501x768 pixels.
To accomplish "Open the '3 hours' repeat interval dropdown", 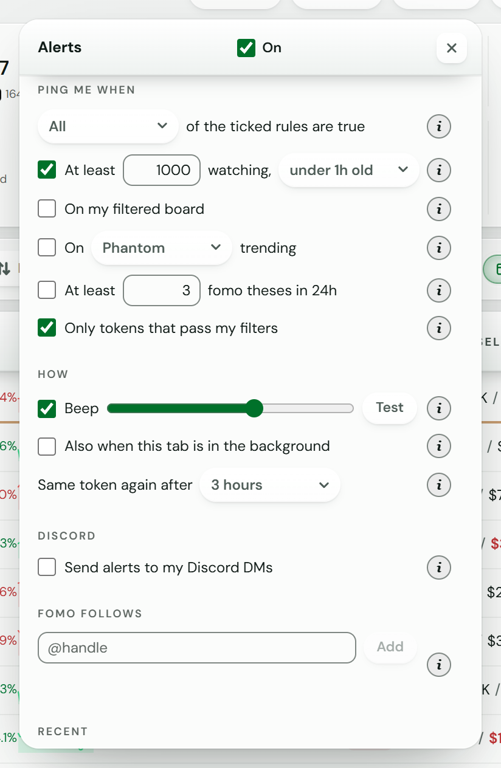I will pyautogui.click(x=270, y=485).
